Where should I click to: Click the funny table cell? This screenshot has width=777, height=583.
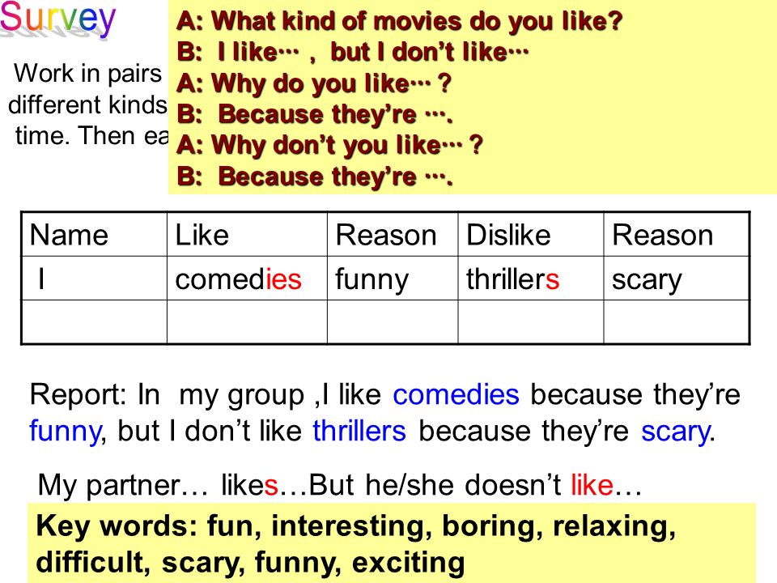click(x=393, y=278)
